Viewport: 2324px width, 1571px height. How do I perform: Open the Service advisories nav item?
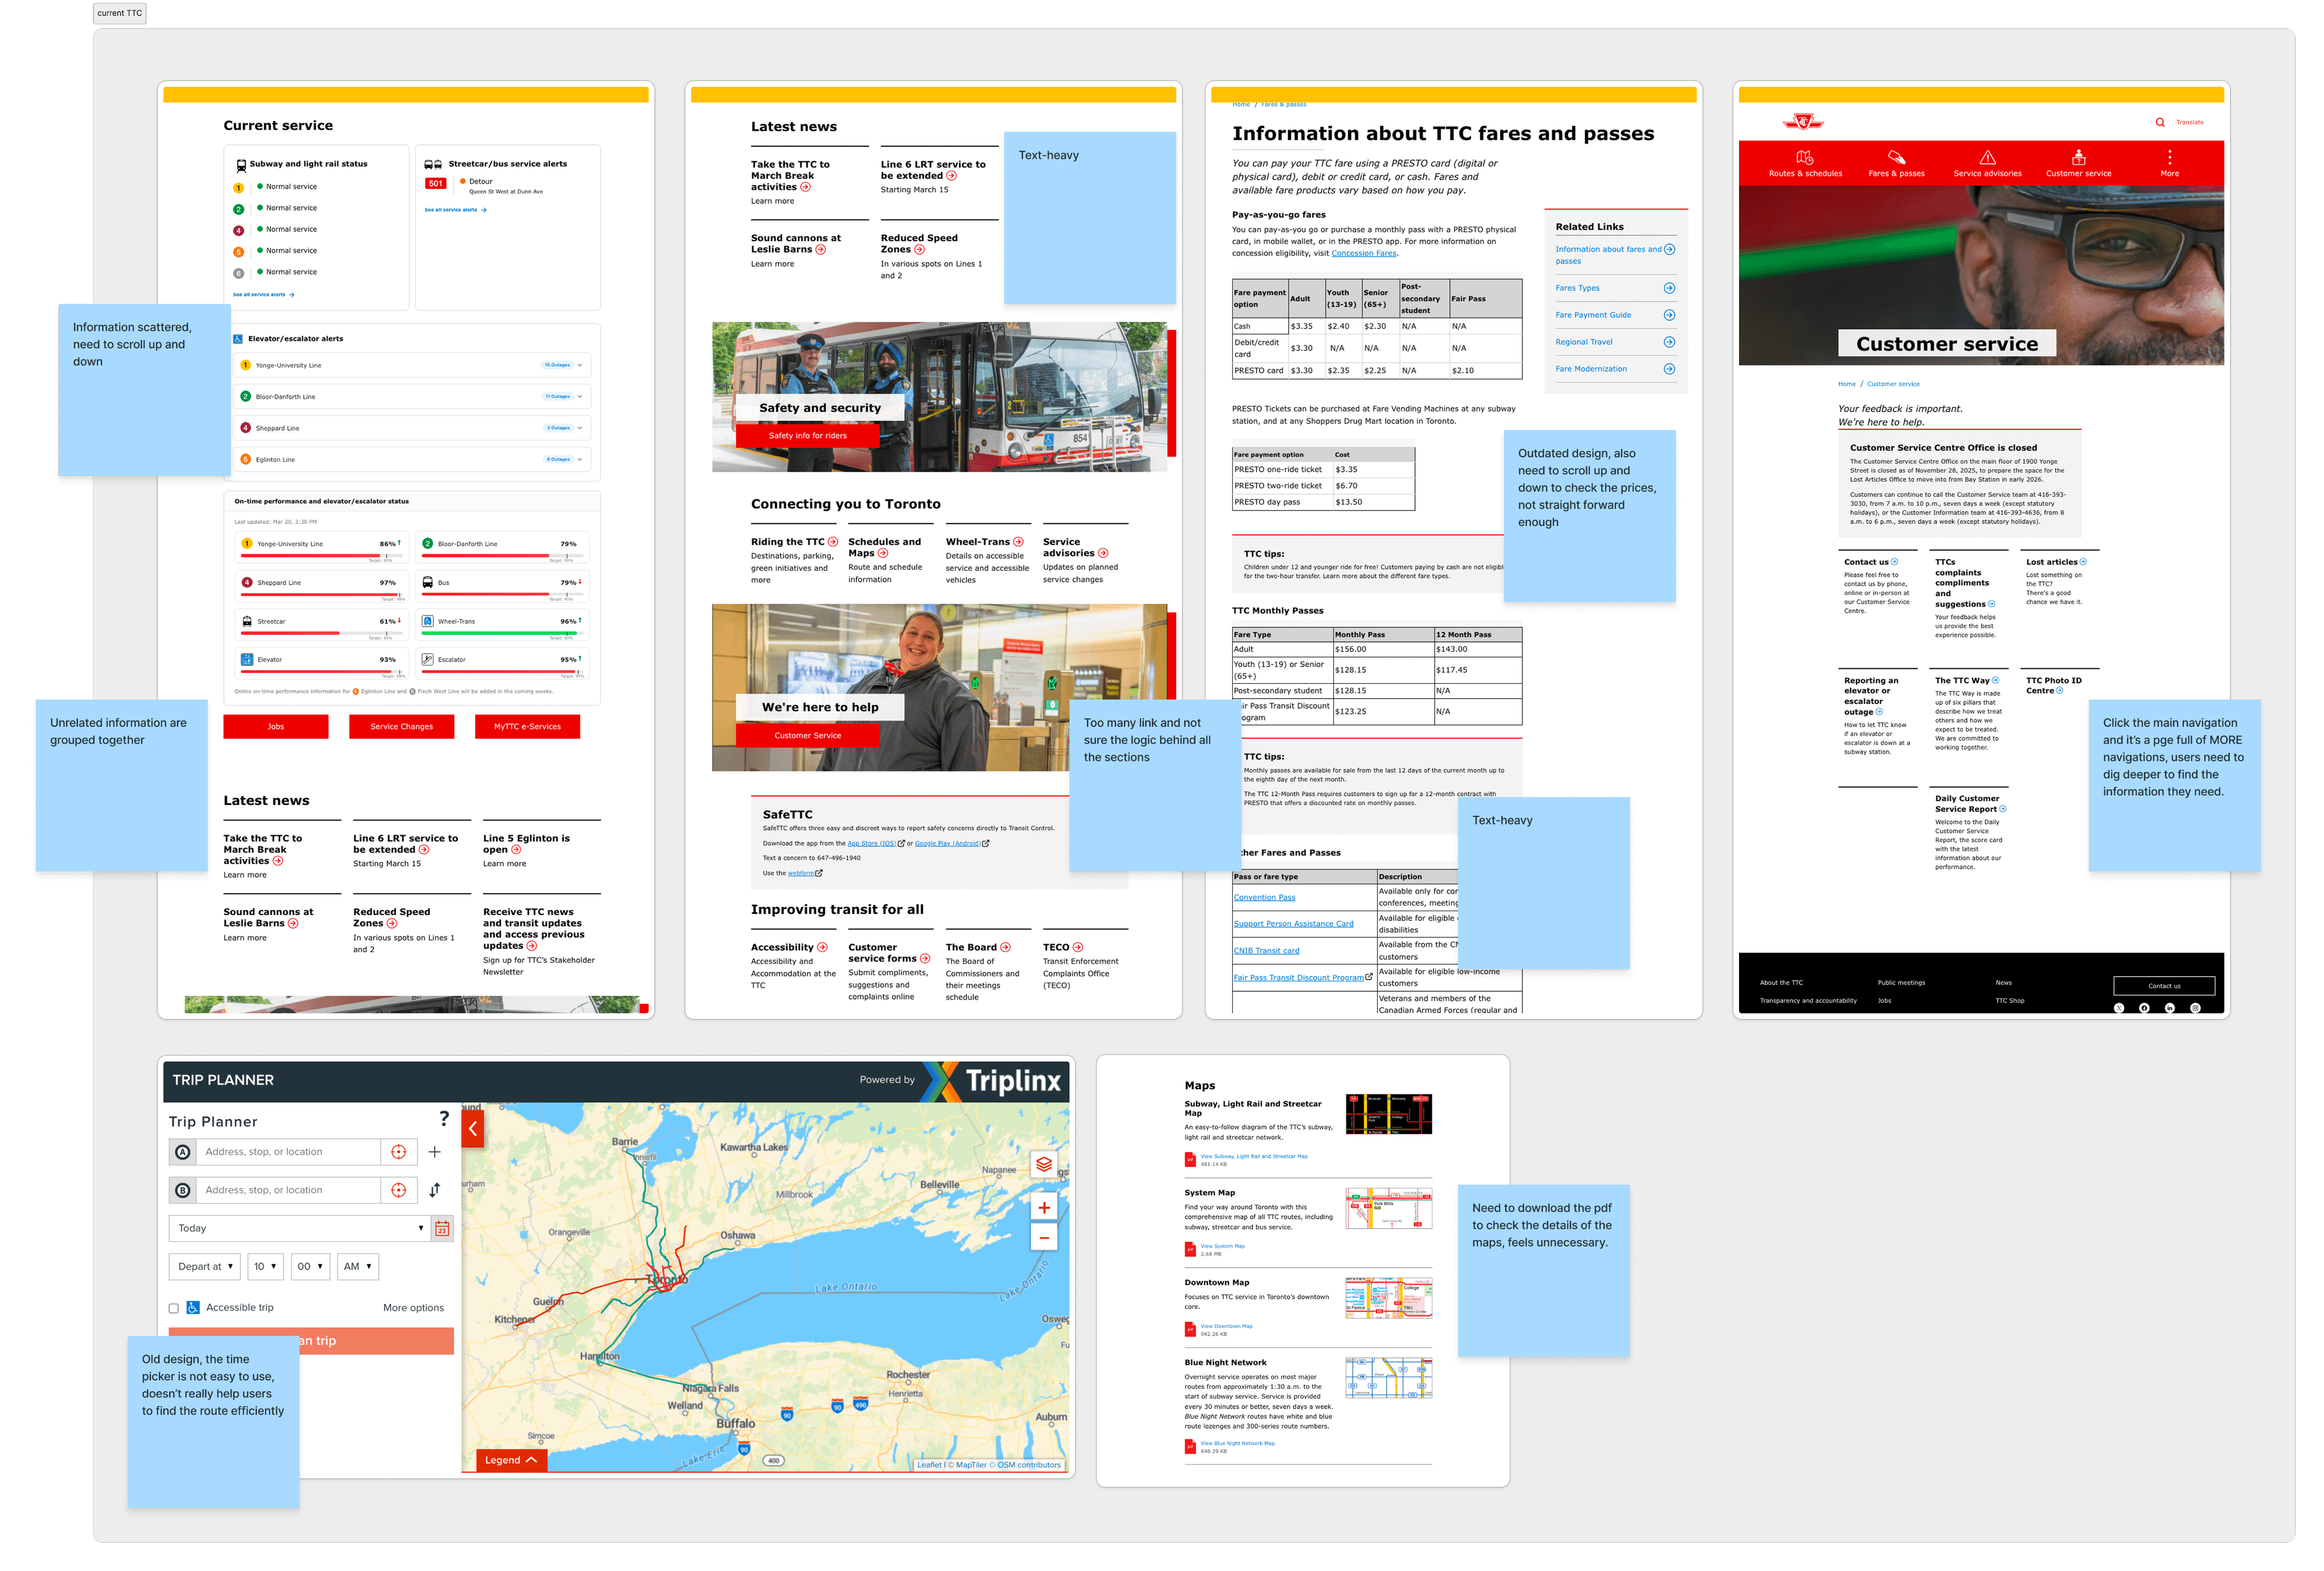click(x=1987, y=163)
